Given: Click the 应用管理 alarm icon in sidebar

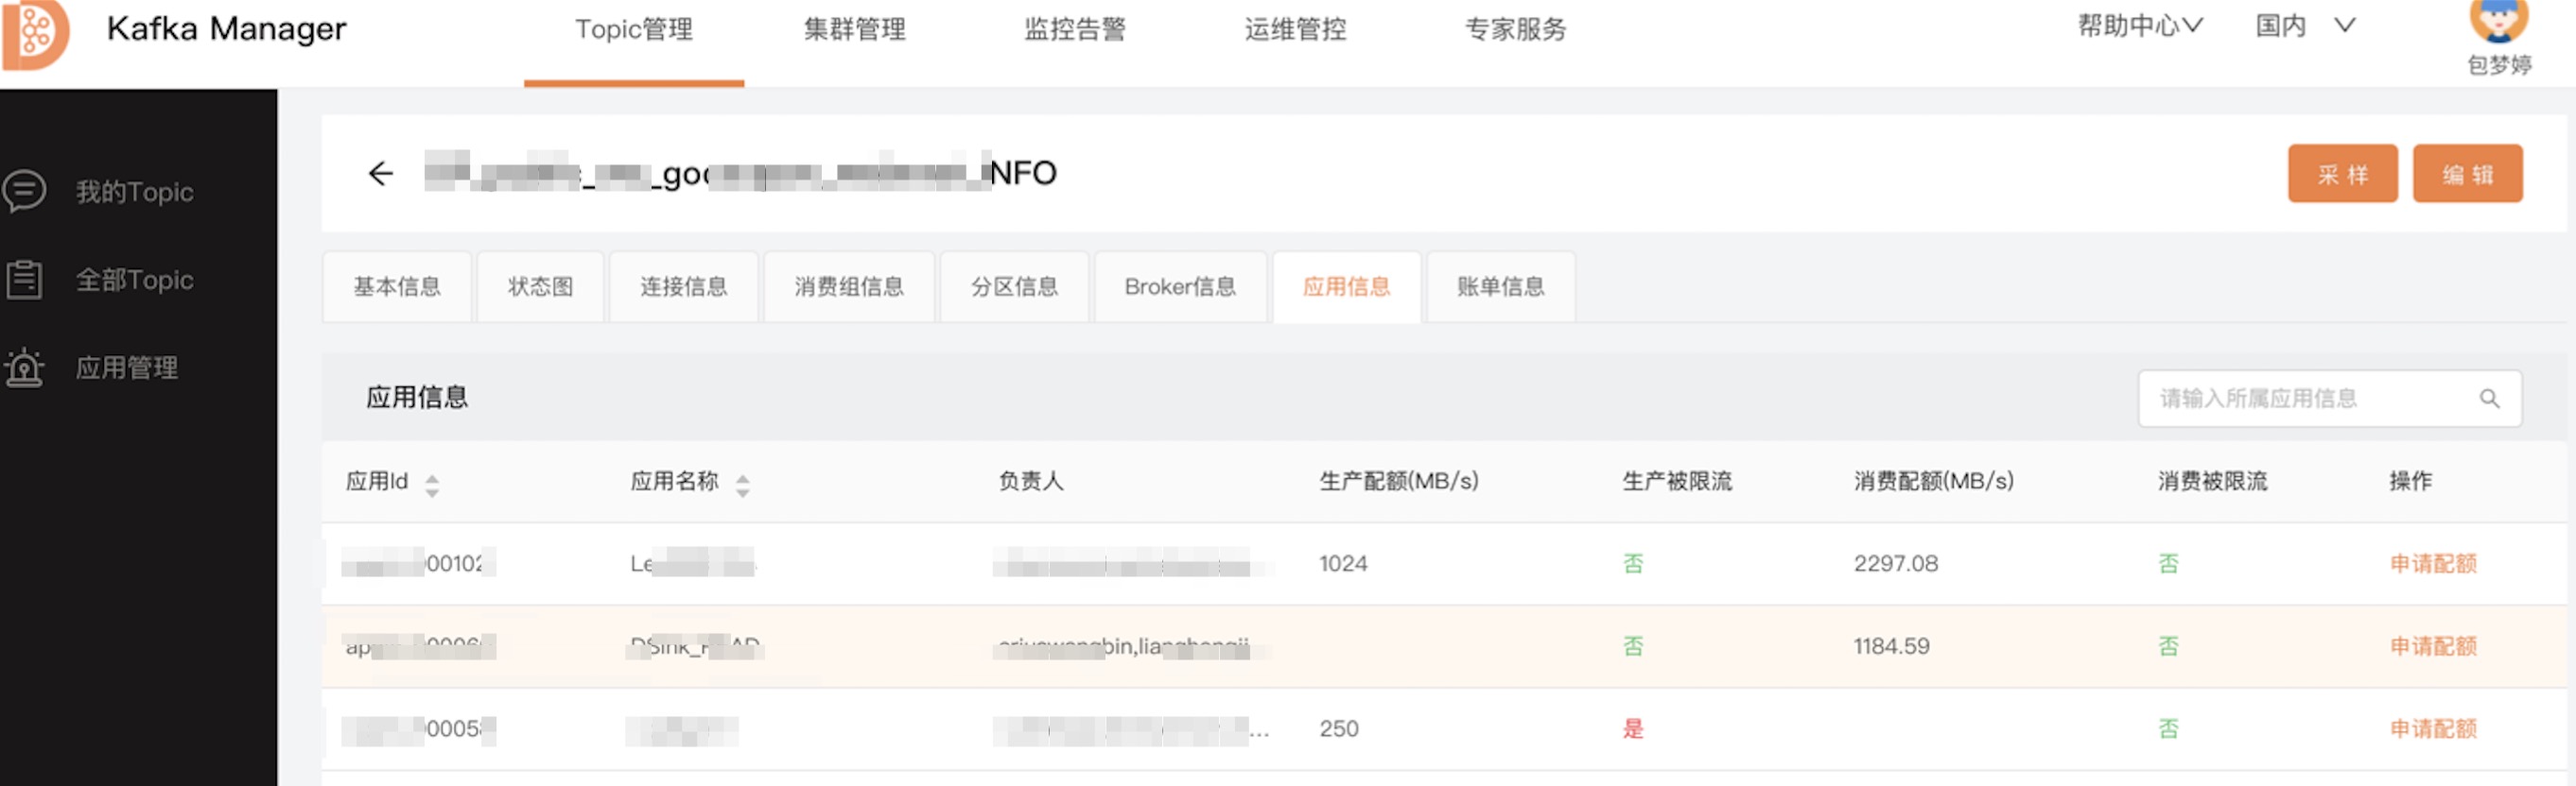Looking at the screenshot, I should [24, 367].
